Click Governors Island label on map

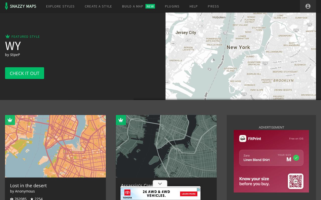230,69
